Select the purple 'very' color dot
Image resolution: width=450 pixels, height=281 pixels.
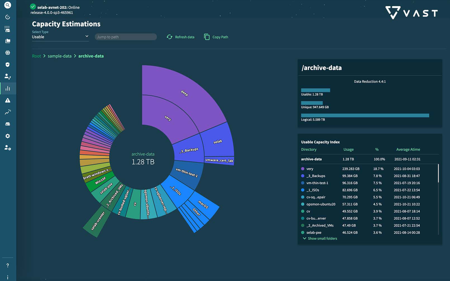(x=303, y=169)
